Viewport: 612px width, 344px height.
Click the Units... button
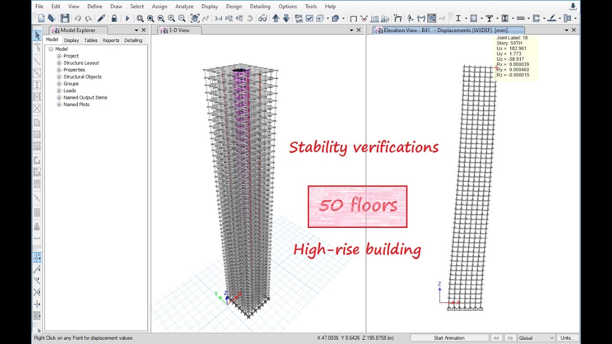pos(568,338)
